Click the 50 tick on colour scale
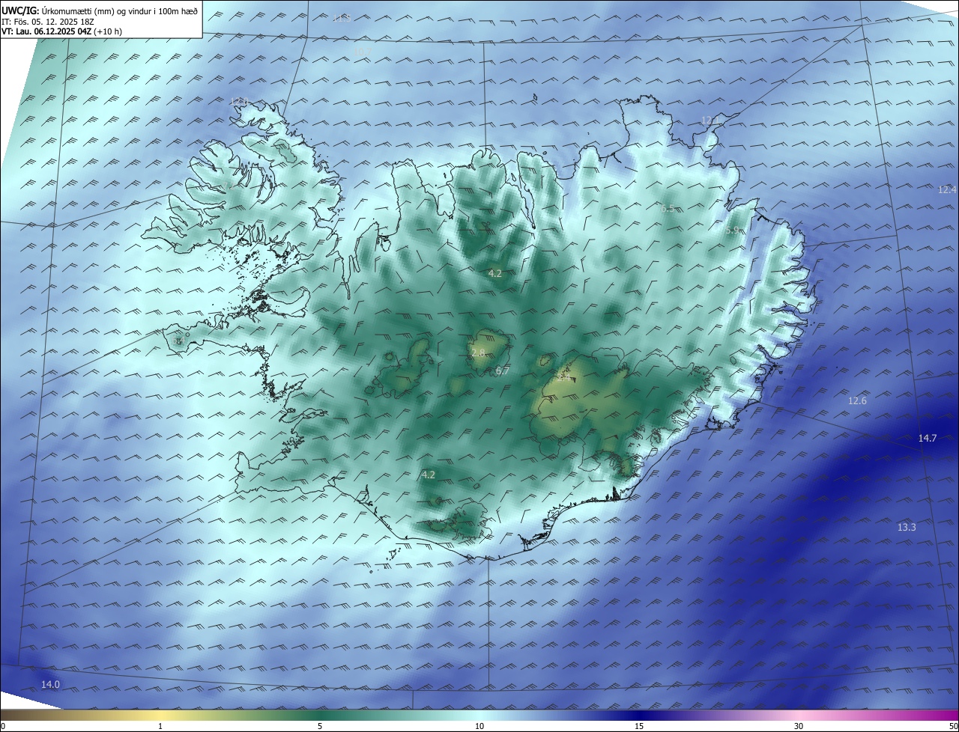Screen dimensions: 959x732 tap(953, 726)
